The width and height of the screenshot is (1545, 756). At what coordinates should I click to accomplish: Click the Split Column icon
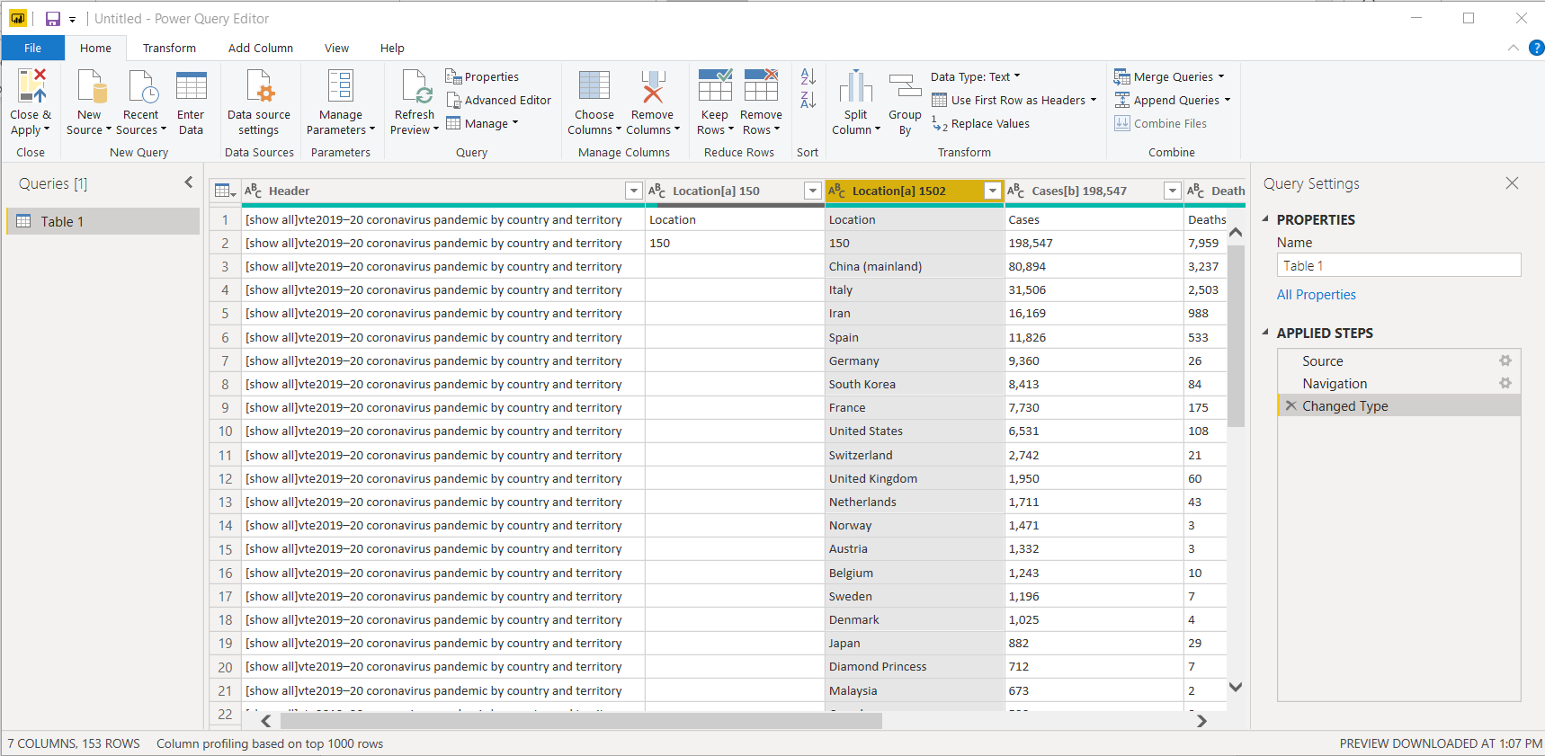[855, 87]
